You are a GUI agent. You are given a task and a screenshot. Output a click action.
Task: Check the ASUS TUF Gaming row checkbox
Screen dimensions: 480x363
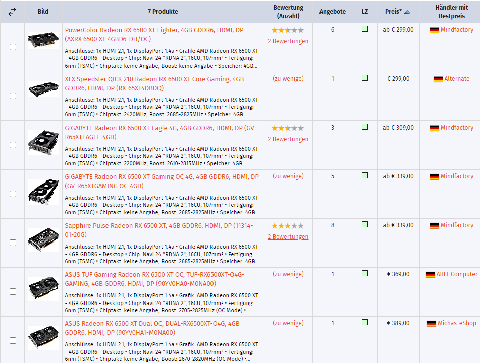coord(13,292)
